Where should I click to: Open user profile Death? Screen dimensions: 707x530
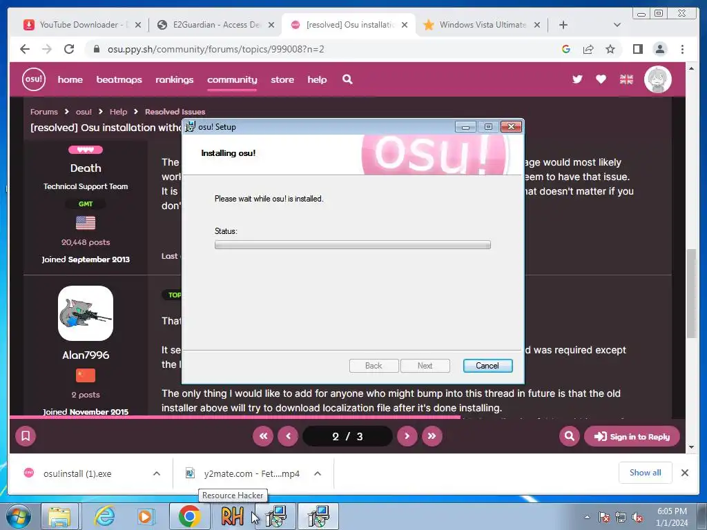(86, 168)
